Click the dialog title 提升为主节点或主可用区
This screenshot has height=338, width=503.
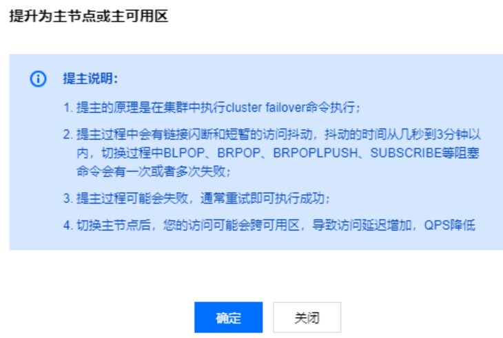pyautogui.click(x=89, y=16)
